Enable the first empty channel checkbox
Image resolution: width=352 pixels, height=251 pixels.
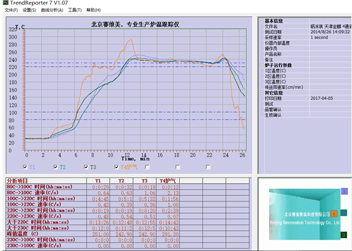[148, 167]
